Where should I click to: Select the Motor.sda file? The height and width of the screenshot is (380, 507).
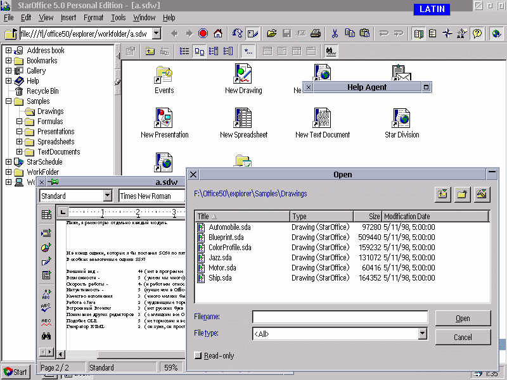pyautogui.click(x=222, y=267)
